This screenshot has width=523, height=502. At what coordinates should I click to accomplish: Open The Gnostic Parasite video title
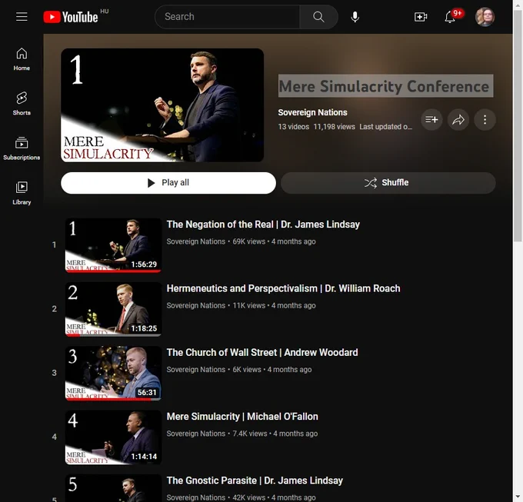(x=255, y=480)
